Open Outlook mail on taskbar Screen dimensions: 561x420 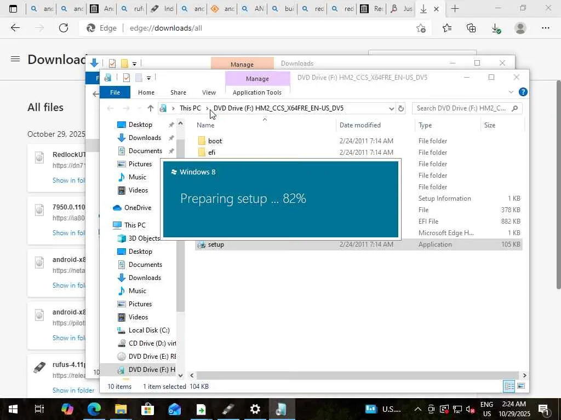174,409
